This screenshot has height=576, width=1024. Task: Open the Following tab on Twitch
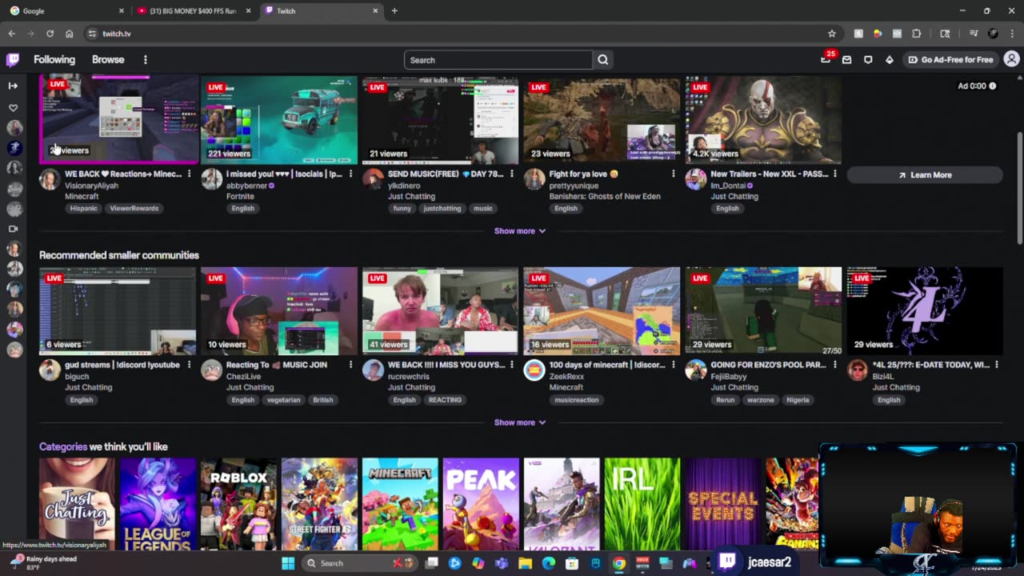(x=54, y=60)
